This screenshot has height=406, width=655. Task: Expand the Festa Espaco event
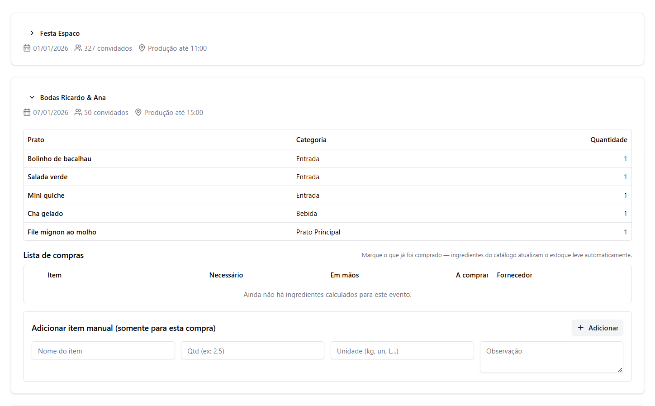click(32, 33)
